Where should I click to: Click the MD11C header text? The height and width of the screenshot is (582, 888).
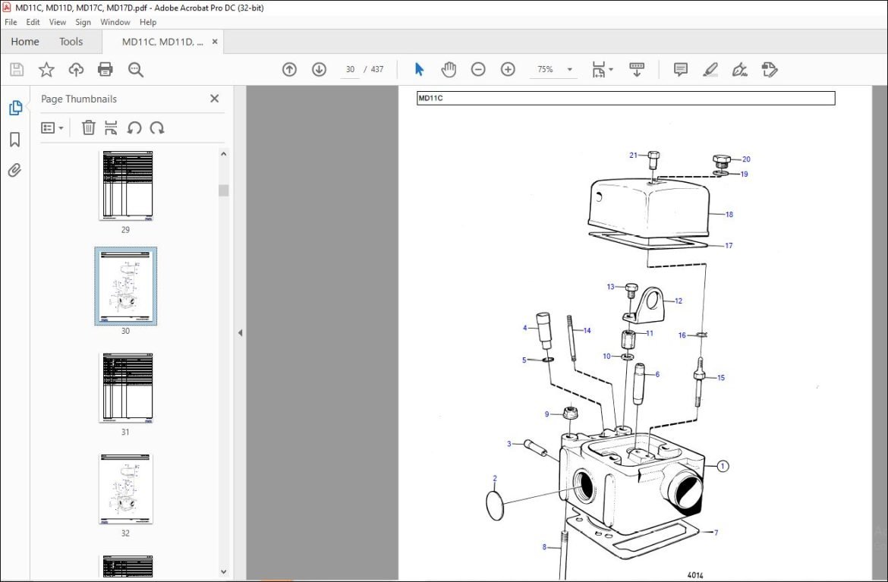pos(430,98)
